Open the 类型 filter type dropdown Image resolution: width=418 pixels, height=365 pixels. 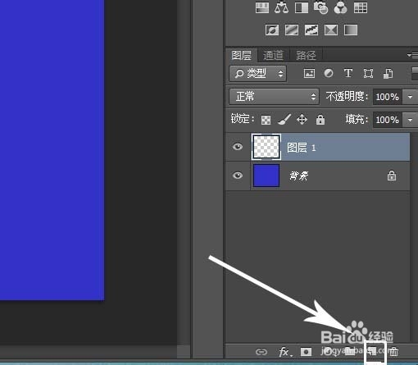click(257, 73)
